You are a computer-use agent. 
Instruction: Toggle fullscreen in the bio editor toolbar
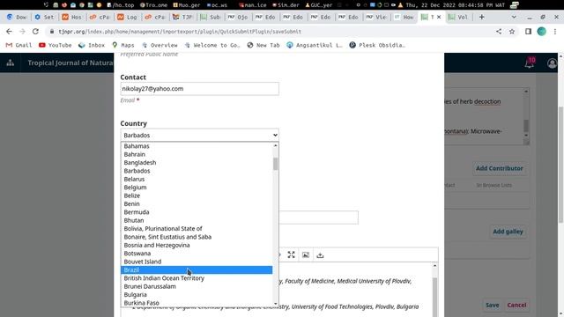click(292, 254)
